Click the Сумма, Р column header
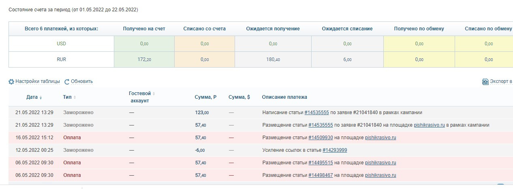 (x=205, y=97)
